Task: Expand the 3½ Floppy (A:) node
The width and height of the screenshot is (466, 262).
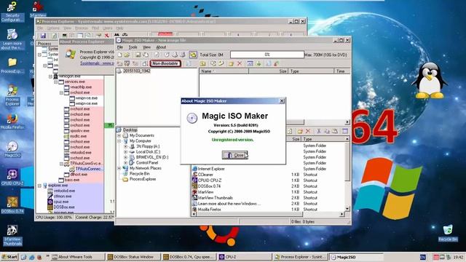Action: 125,146
